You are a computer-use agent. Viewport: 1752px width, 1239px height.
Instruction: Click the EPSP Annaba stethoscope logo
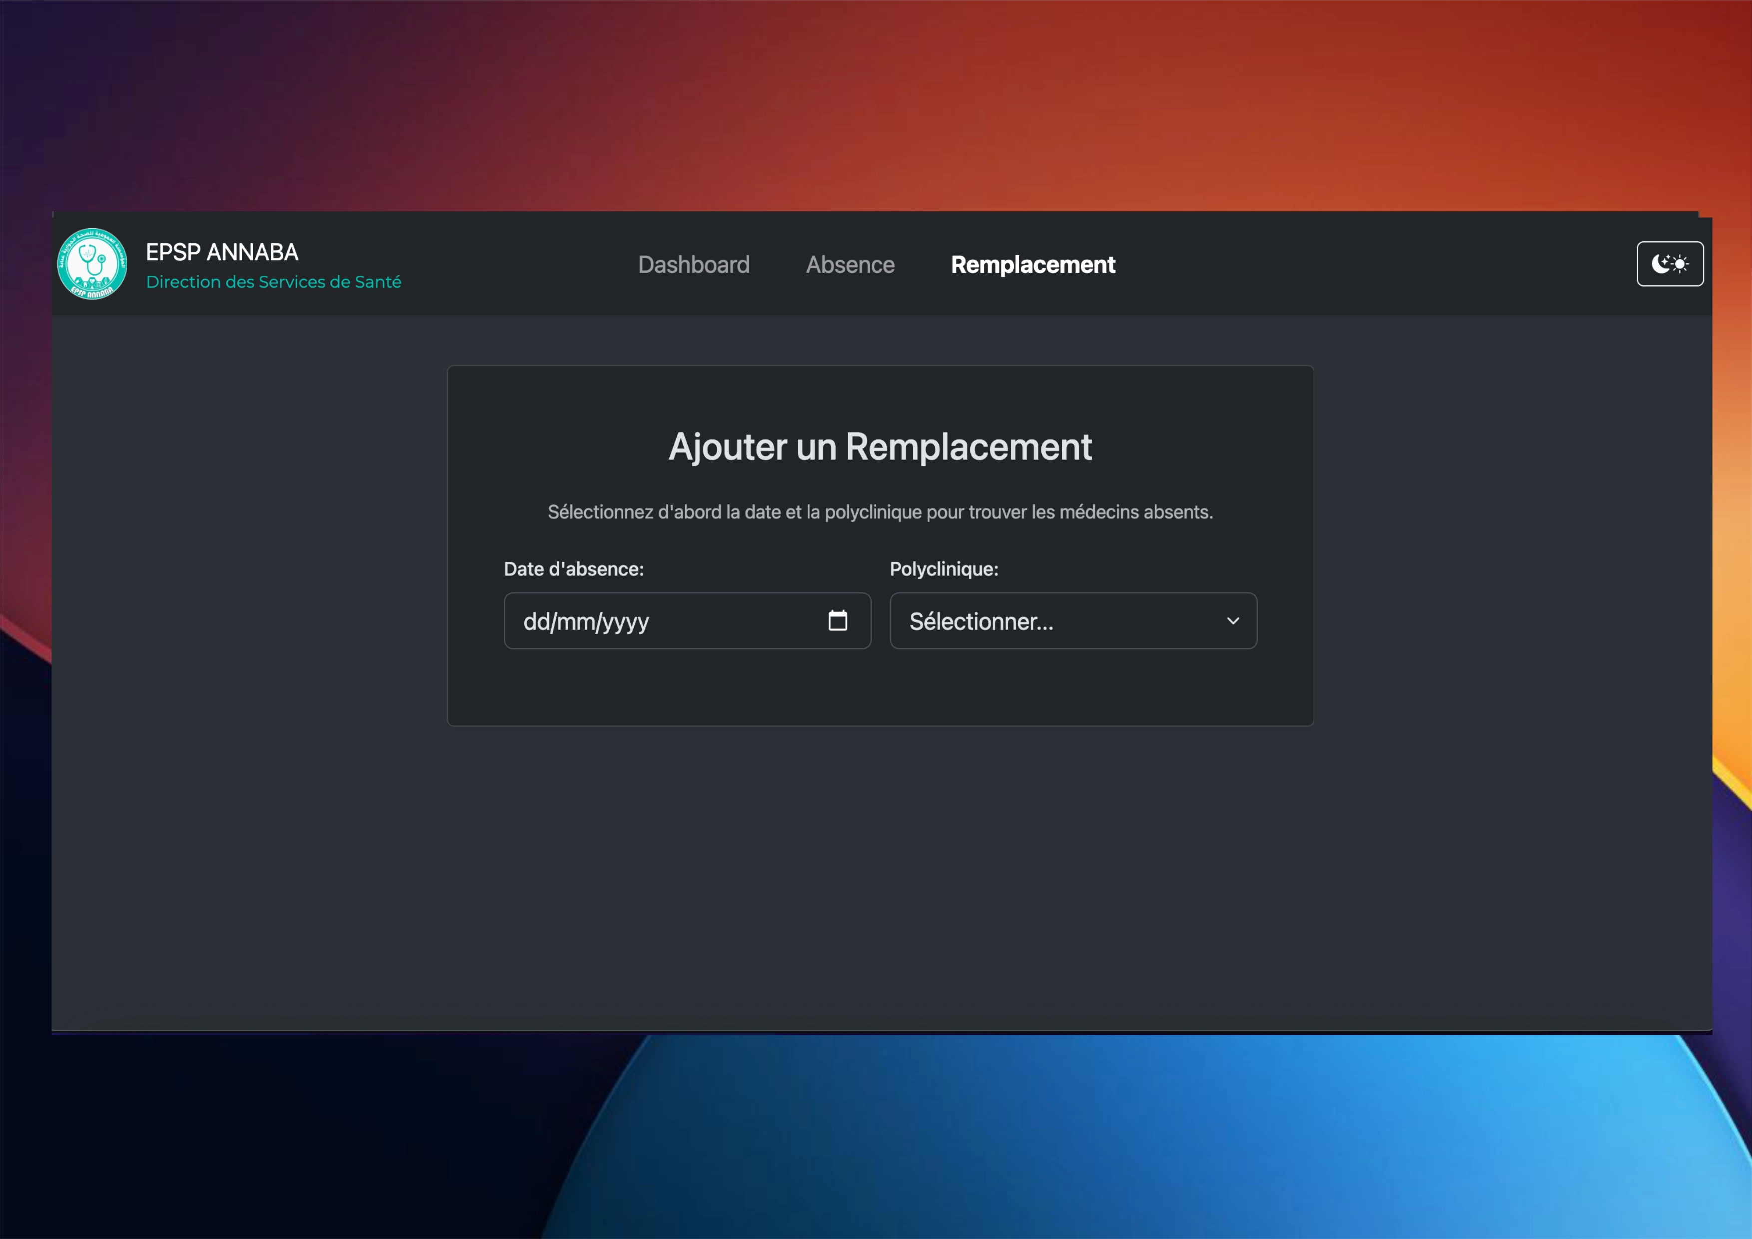click(92, 264)
